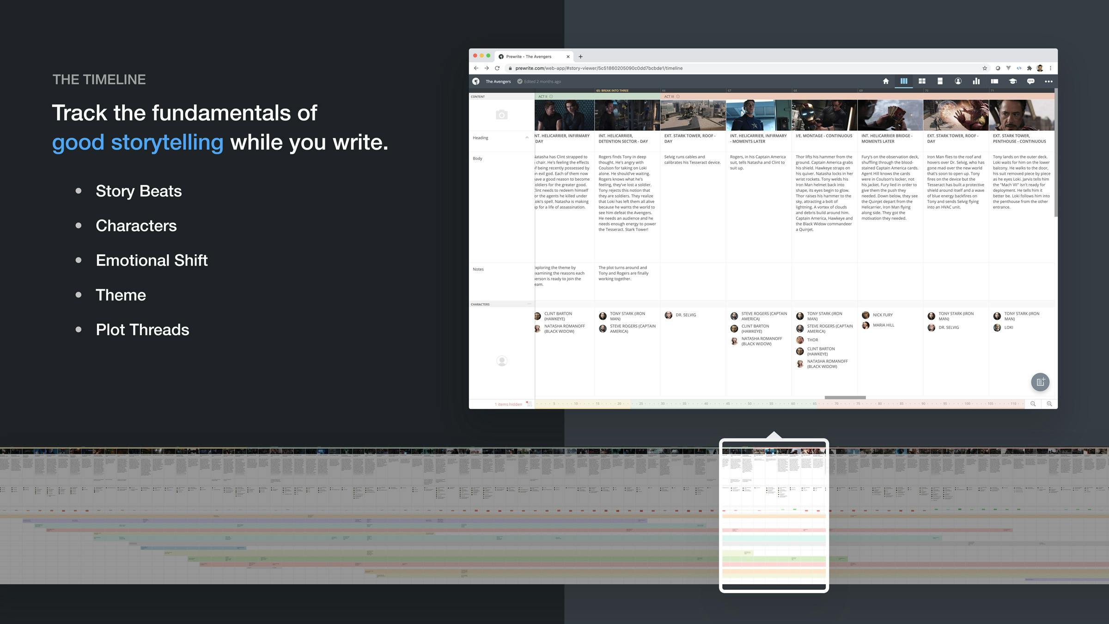Viewport: 1109px width, 624px height.
Task: Click the browser address bar URL
Action: coord(599,68)
